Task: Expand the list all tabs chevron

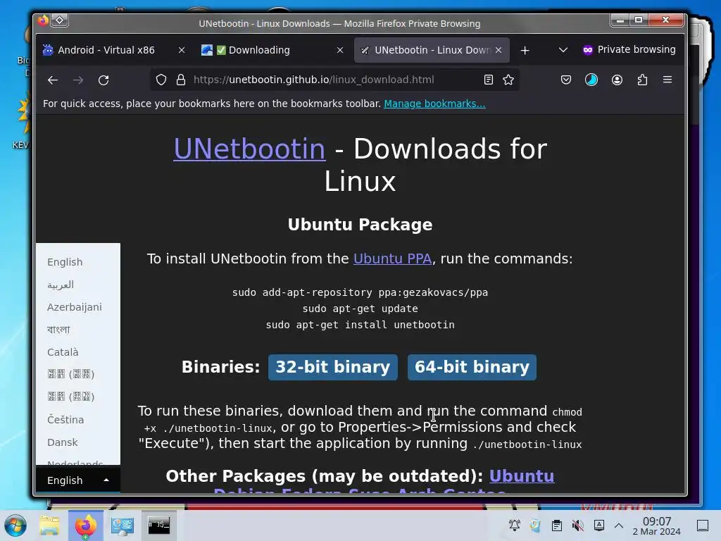Action: click(x=563, y=50)
